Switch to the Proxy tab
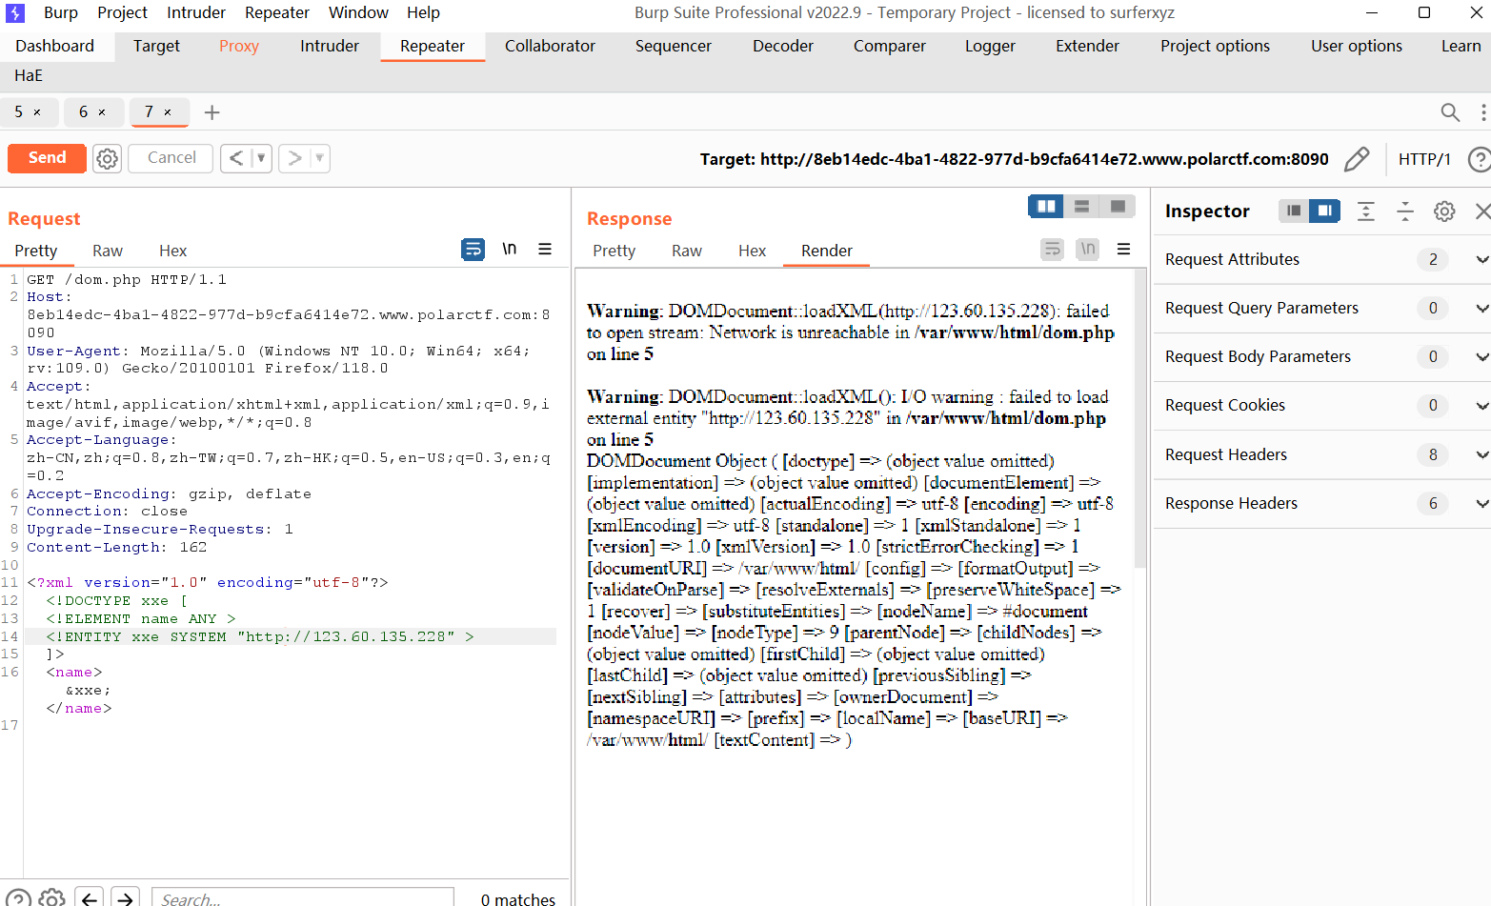Viewport: 1491px width, 906px height. click(239, 46)
